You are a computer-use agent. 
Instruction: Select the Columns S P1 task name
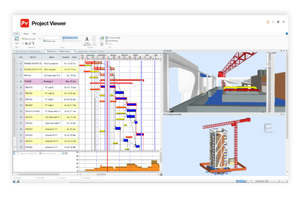click(x=51, y=147)
